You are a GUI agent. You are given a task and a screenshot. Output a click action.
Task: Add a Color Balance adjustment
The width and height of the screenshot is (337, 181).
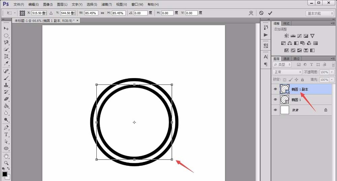pyautogui.click(x=290, y=43)
